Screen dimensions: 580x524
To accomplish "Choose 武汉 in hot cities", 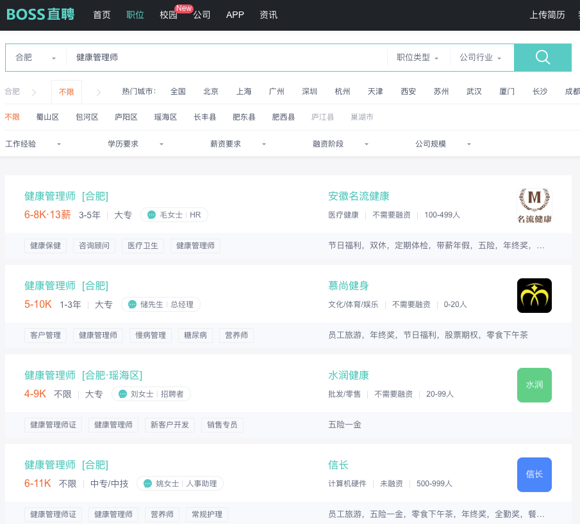I will point(474,91).
